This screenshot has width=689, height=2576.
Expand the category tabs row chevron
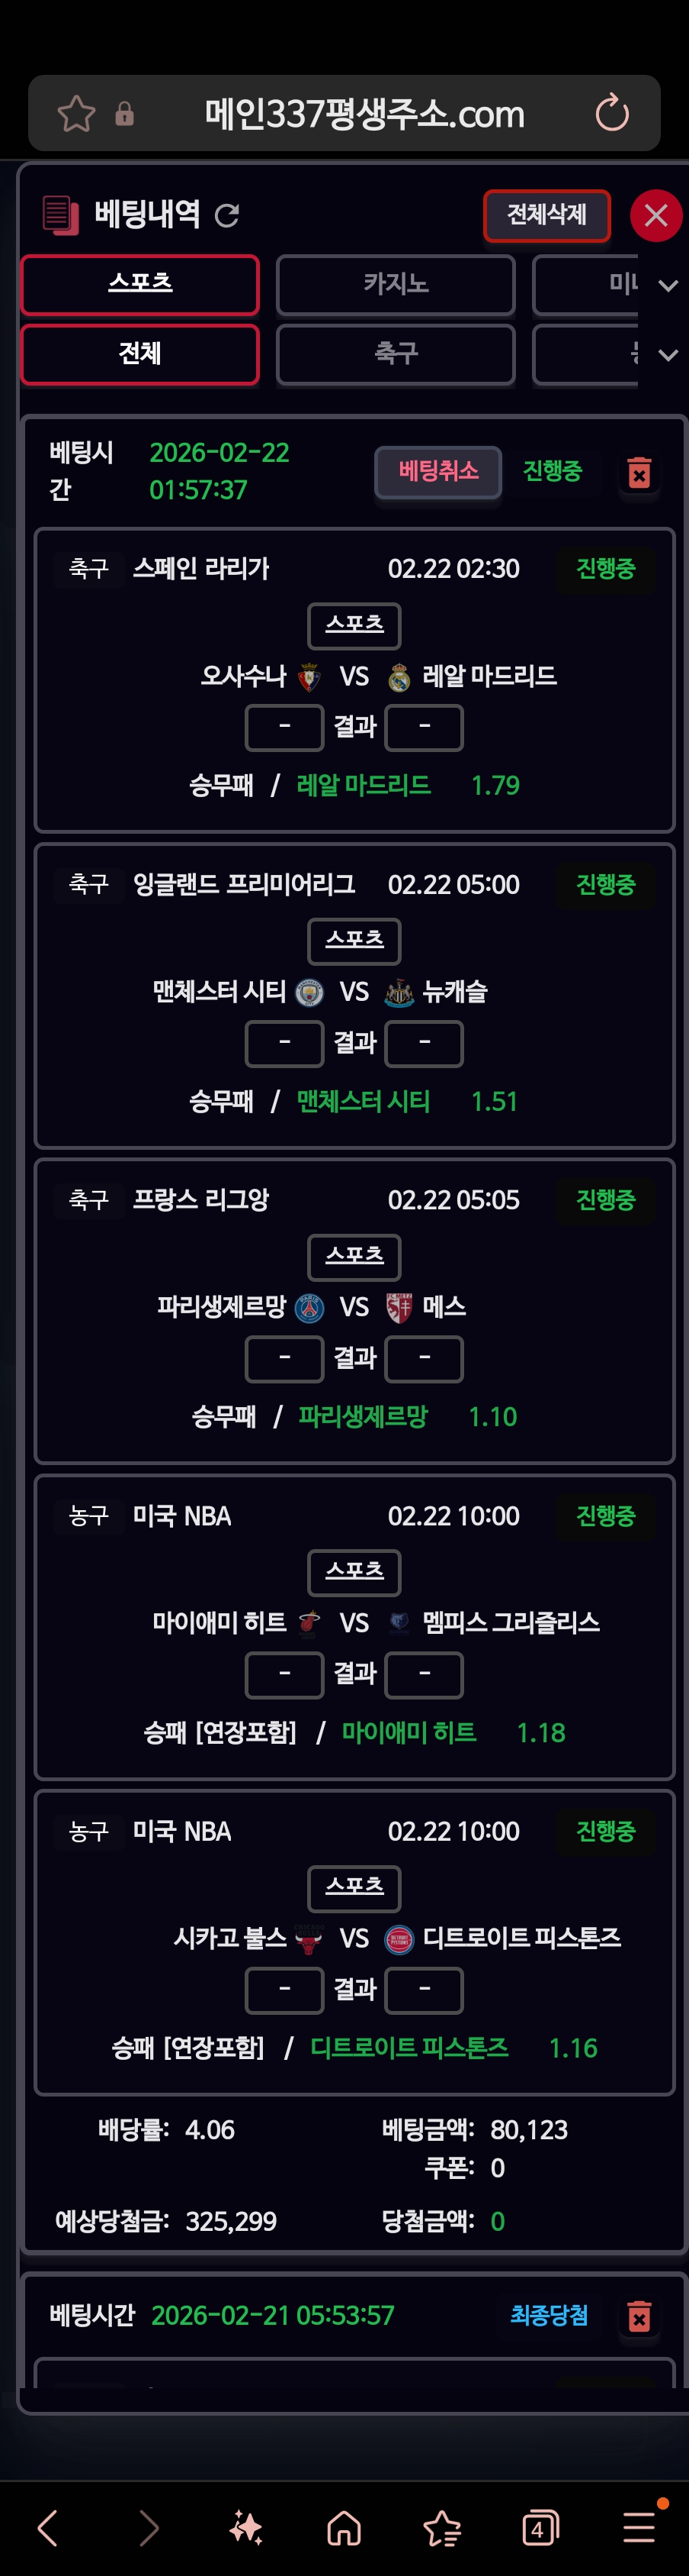click(668, 286)
